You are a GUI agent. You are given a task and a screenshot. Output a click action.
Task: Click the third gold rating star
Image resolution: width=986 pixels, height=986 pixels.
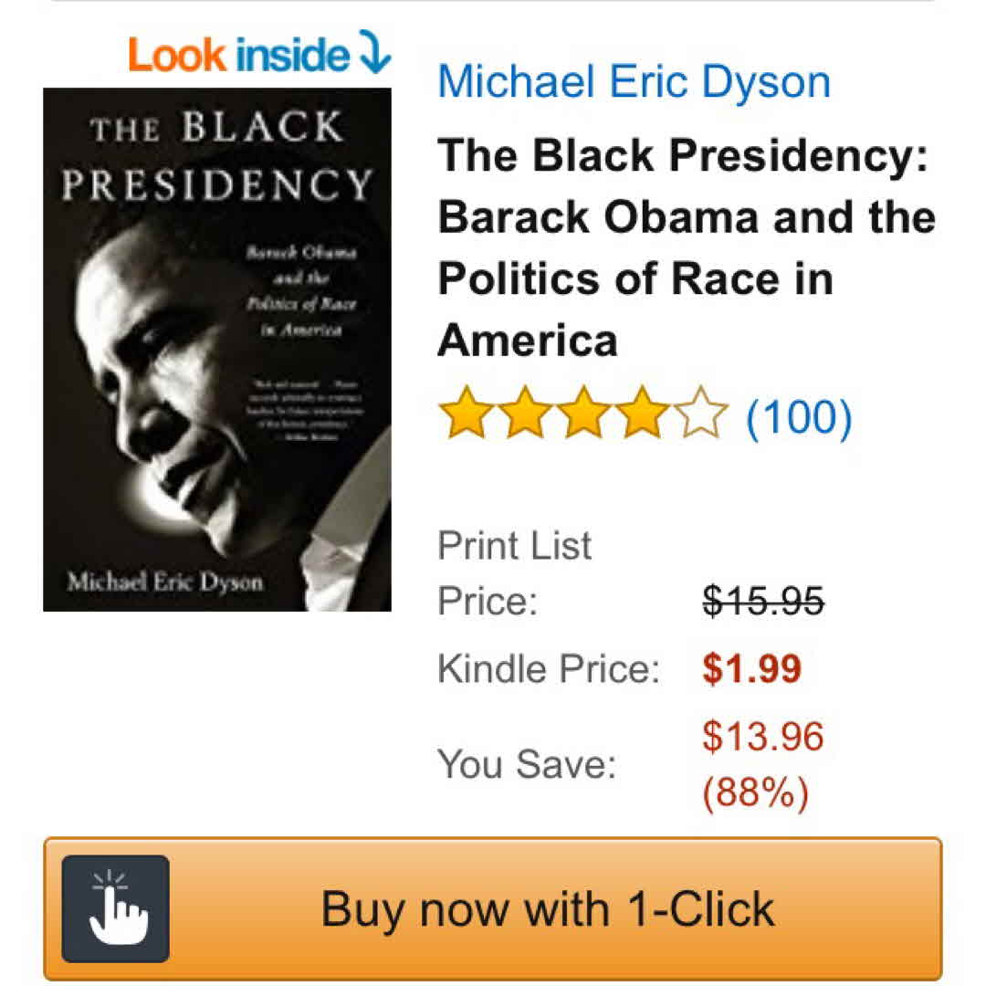582,414
